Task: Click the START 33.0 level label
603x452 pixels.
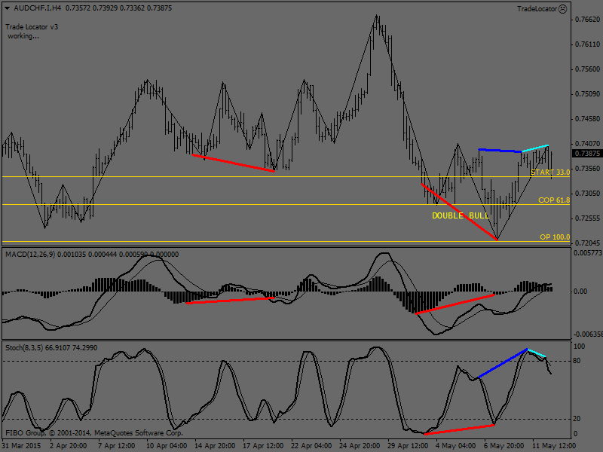Action: pyautogui.click(x=549, y=173)
